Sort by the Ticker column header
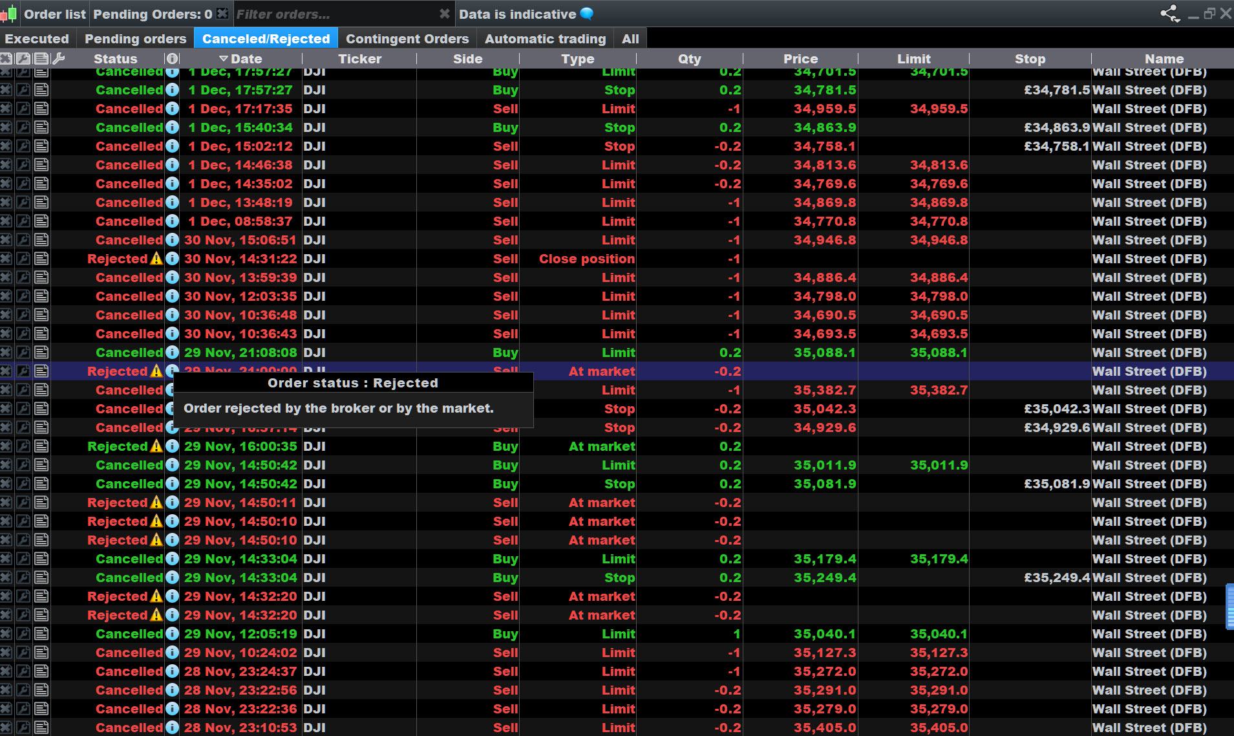 point(360,59)
